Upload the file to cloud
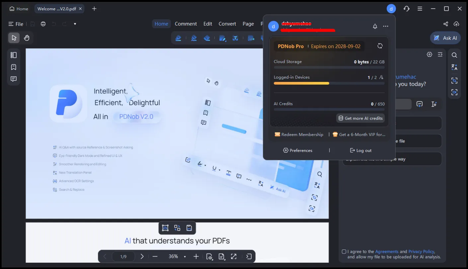Viewport: 468px width, 269px height. tap(456, 24)
